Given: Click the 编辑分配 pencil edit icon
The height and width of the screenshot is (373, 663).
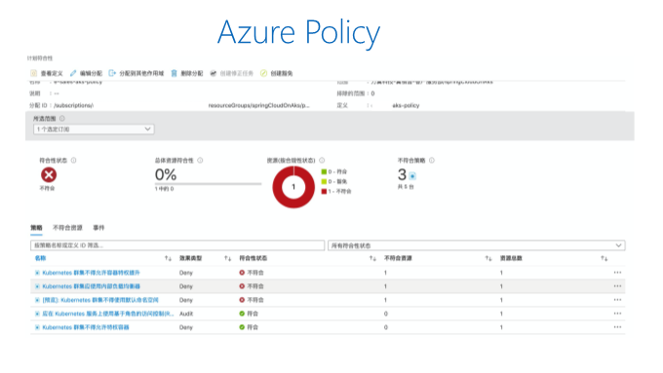Looking at the screenshot, I should [73, 73].
